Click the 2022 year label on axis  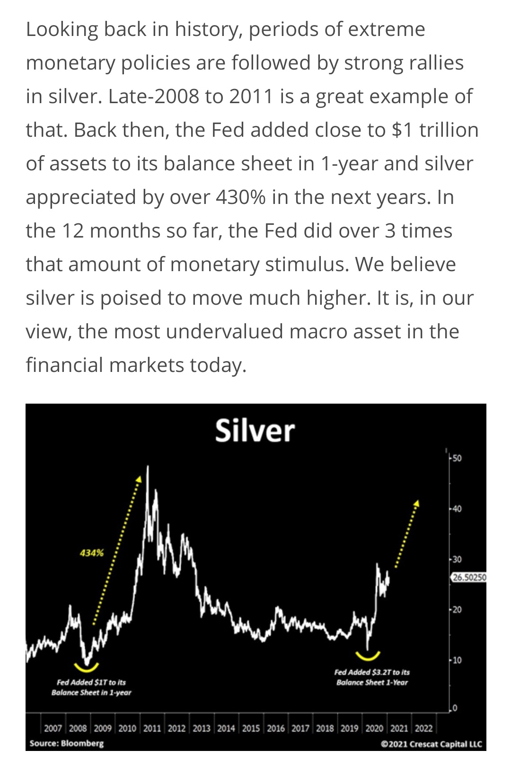pyautogui.click(x=424, y=728)
